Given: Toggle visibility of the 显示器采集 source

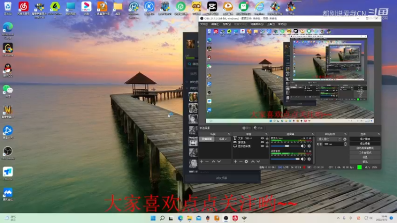Looking at the screenshot, I should pos(263,146).
